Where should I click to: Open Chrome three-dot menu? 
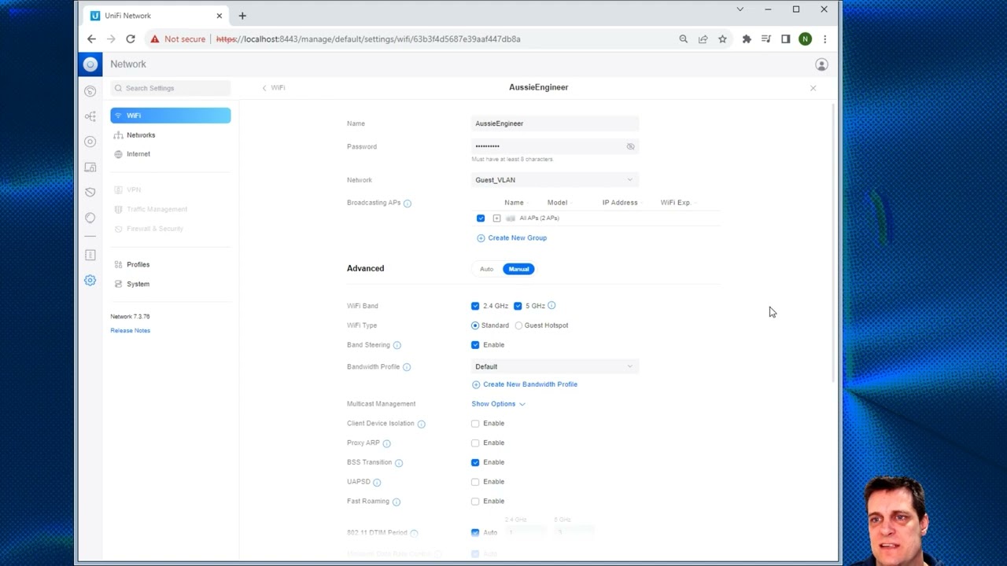tap(824, 39)
